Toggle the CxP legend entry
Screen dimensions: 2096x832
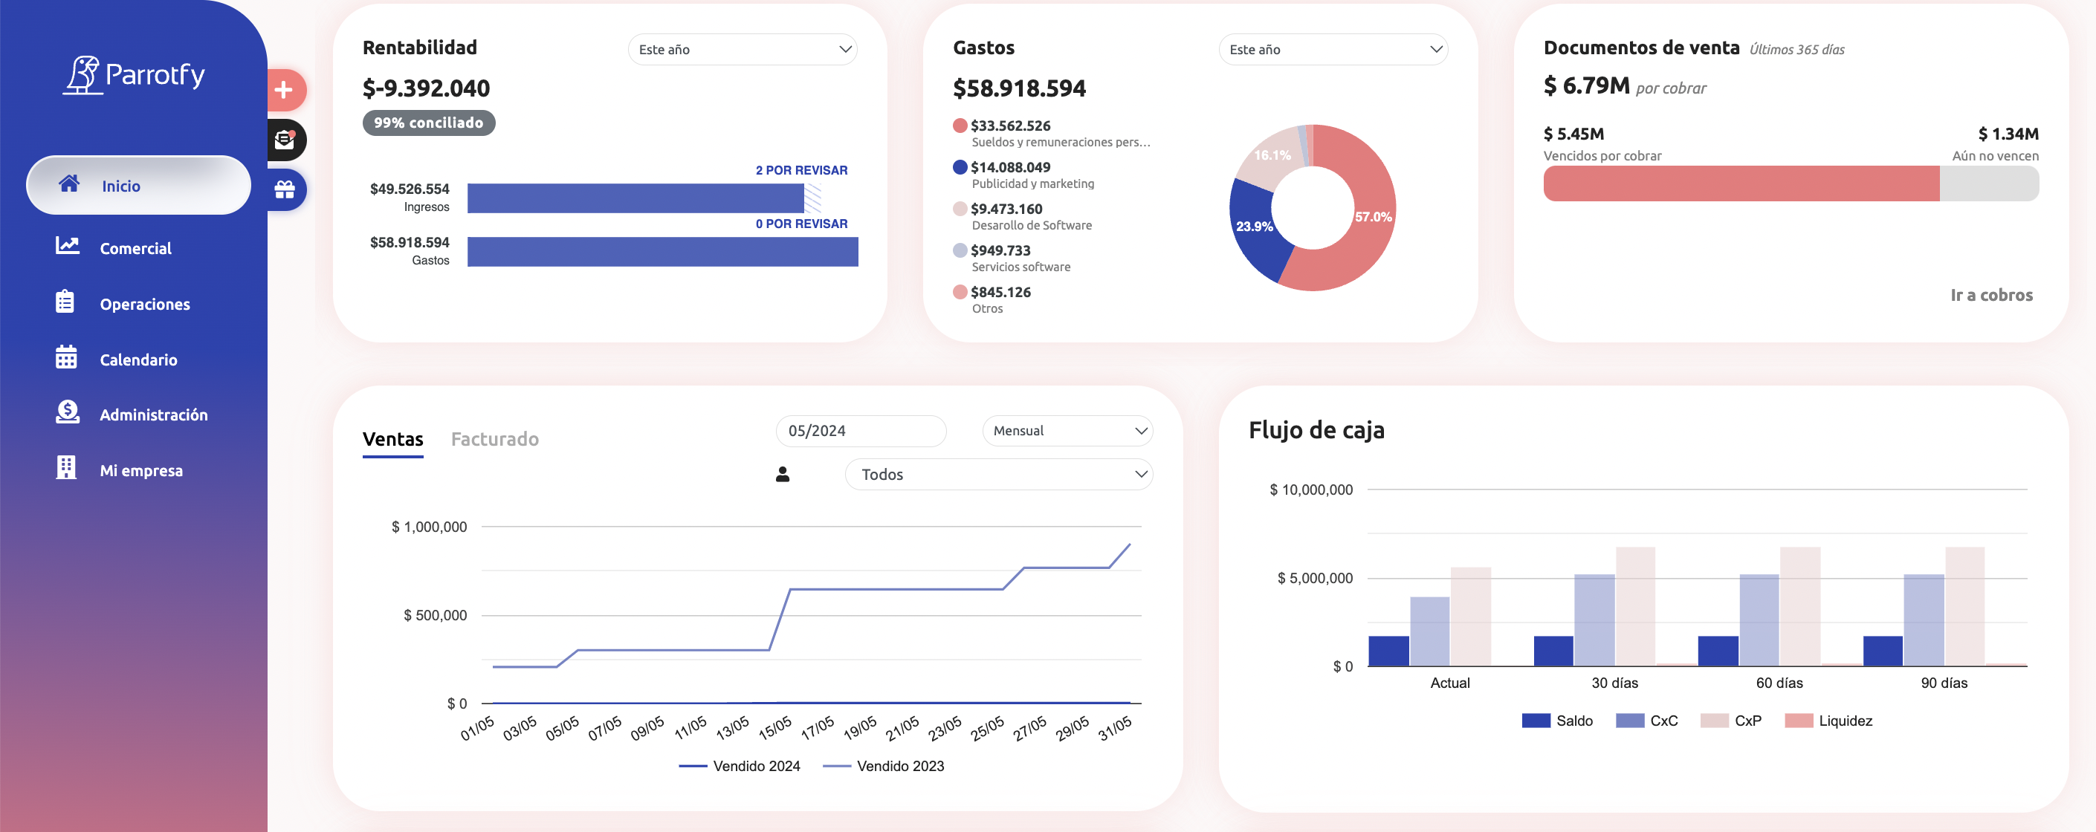point(1732,721)
